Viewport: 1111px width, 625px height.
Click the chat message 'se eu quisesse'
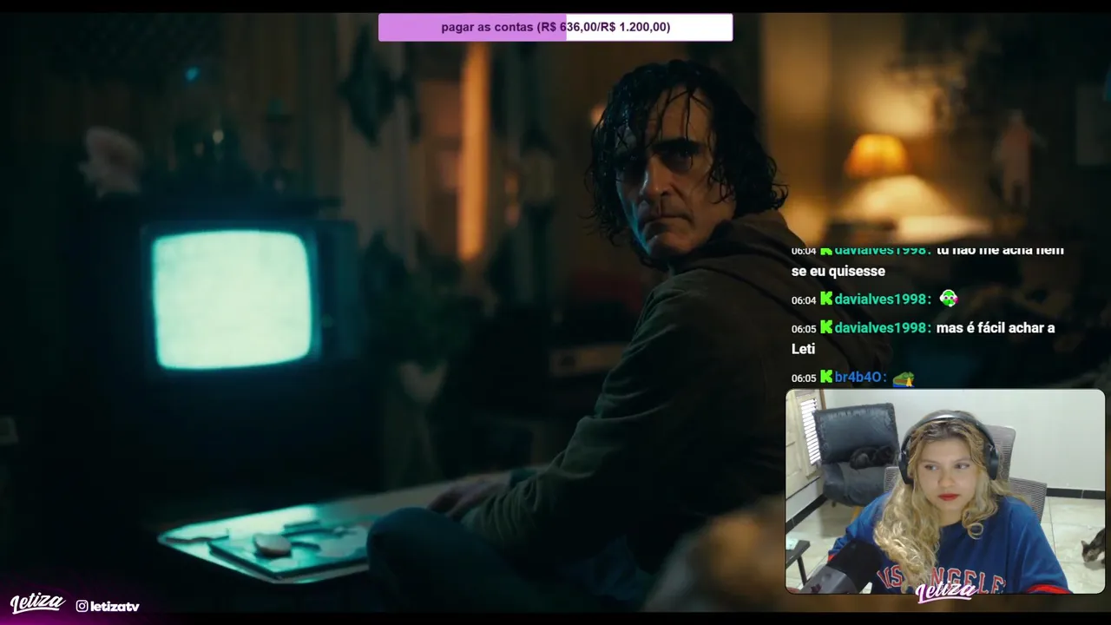tap(838, 271)
